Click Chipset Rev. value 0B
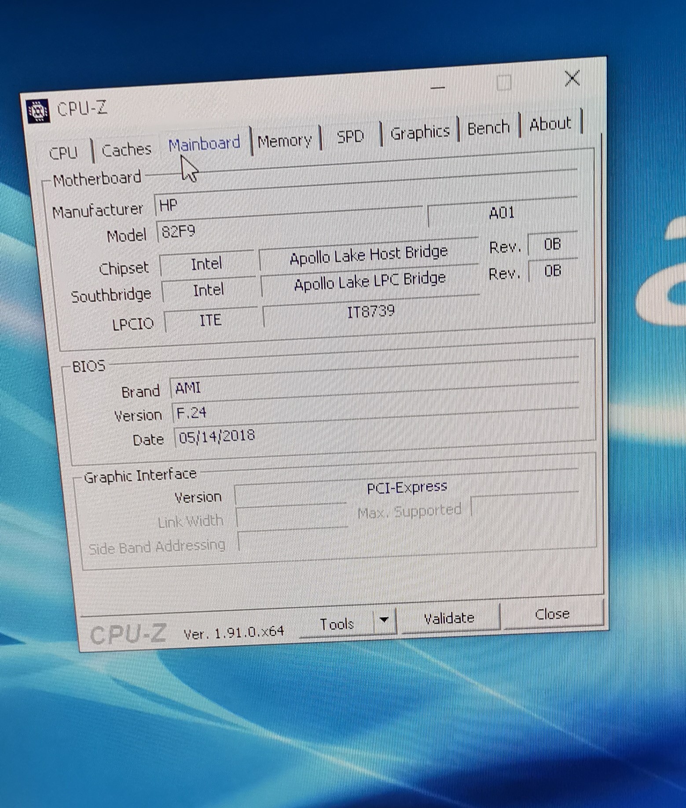686x808 pixels. (x=552, y=244)
